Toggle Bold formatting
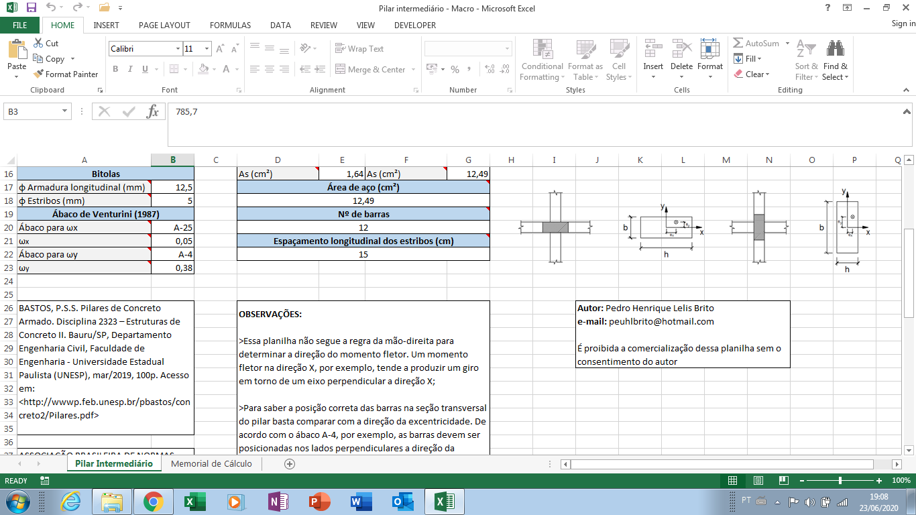The image size is (916, 515). pyautogui.click(x=115, y=69)
